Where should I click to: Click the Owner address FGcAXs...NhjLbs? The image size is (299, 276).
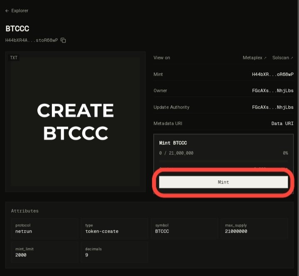coord(273,91)
